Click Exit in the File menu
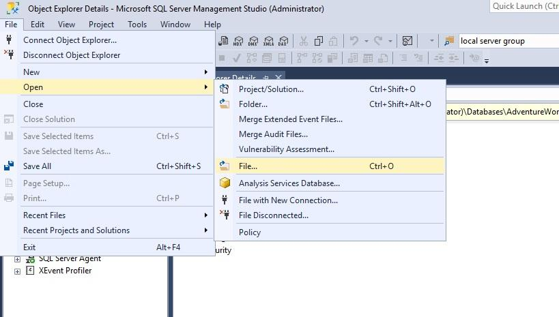This screenshot has width=559, height=317. [x=107, y=247]
